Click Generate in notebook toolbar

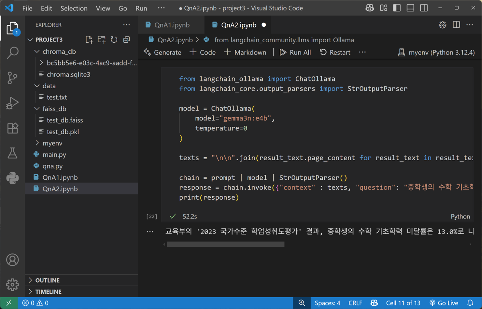(x=163, y=52)
